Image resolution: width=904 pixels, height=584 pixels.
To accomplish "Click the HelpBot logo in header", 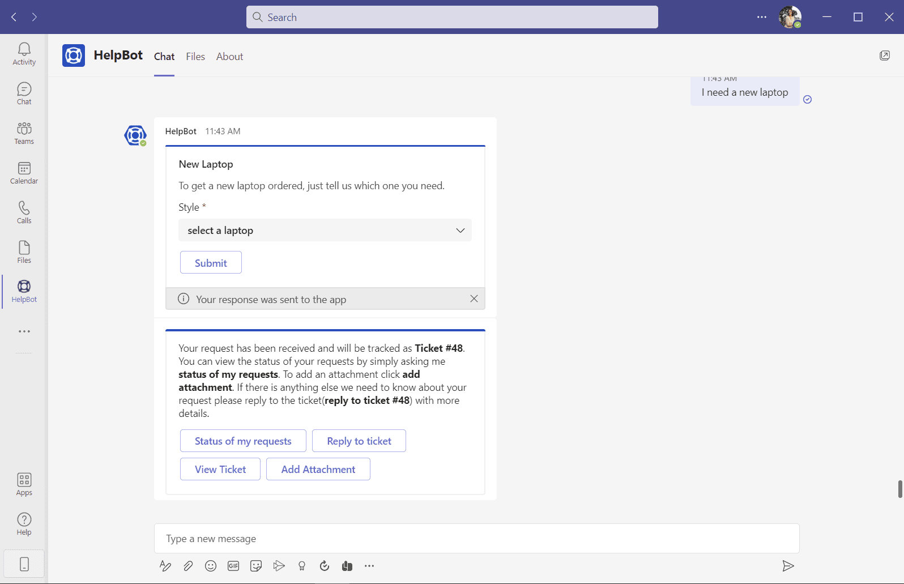I will pyautogui.click(x=74, y=56).
